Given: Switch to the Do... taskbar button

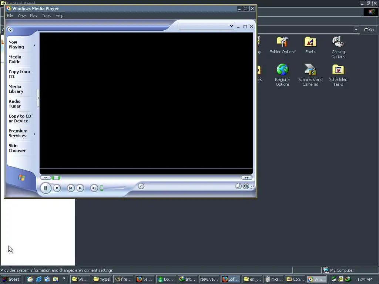Looking at the screenshot, I should pos(166,279).
